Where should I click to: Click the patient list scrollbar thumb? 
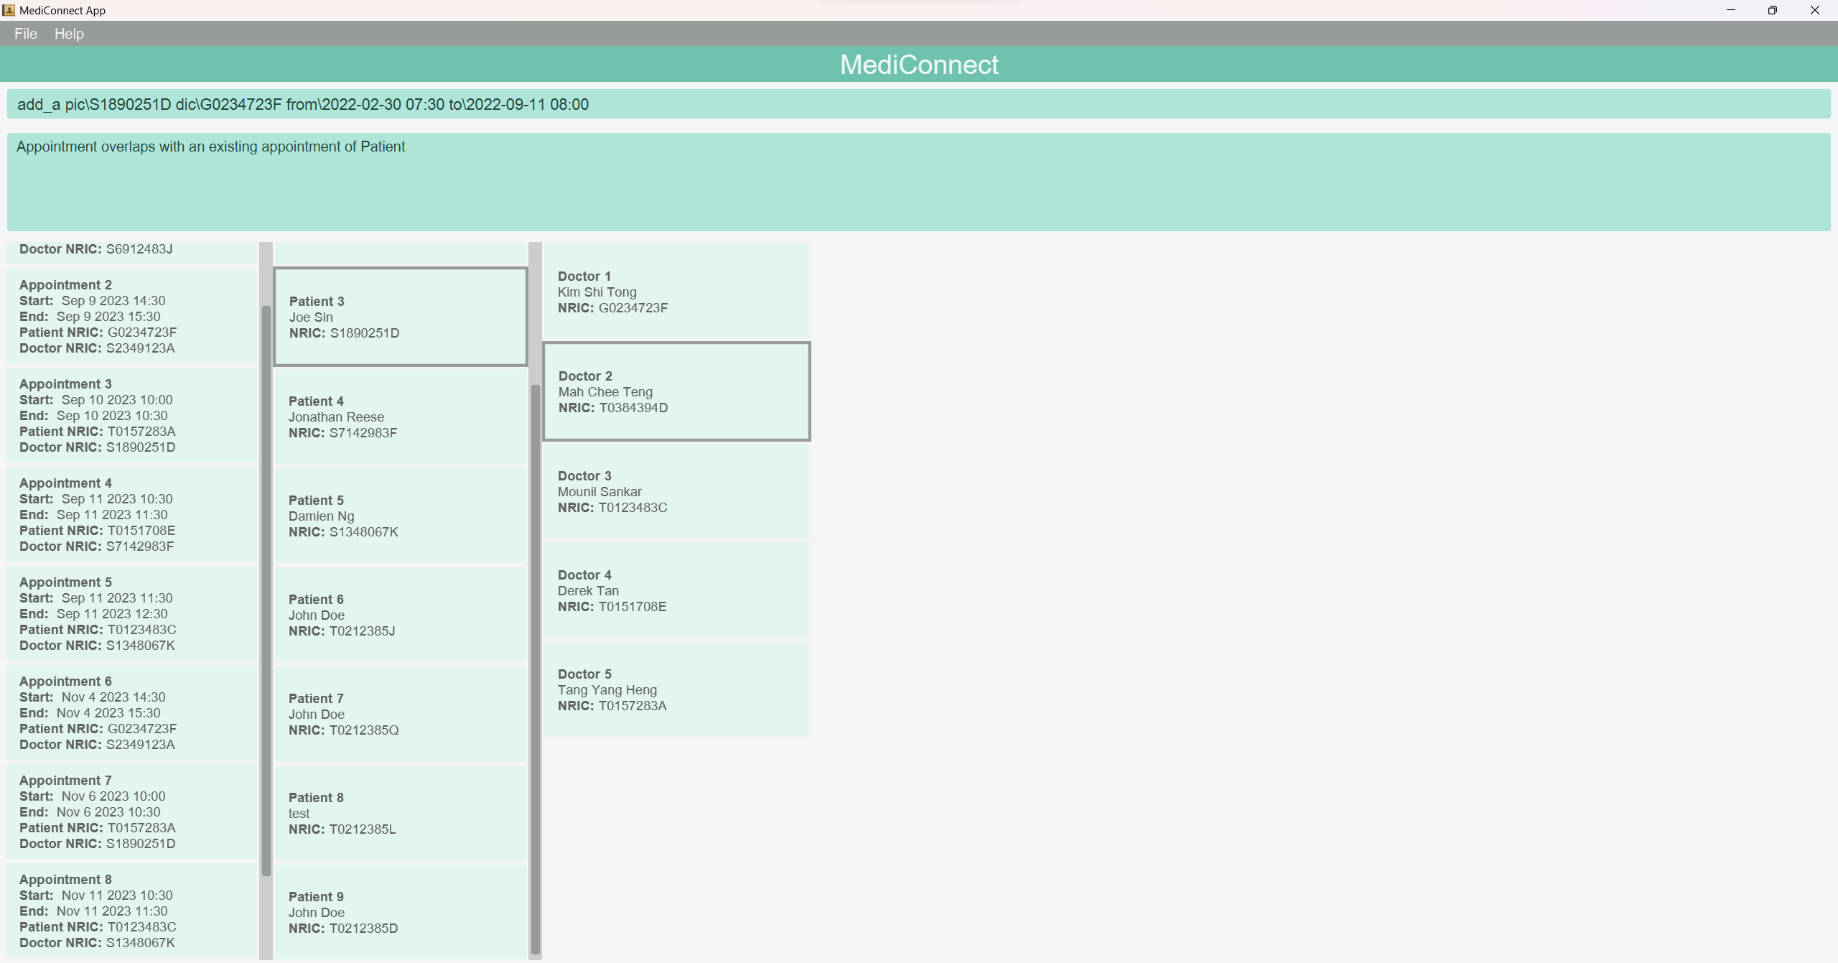coord(535,668)
